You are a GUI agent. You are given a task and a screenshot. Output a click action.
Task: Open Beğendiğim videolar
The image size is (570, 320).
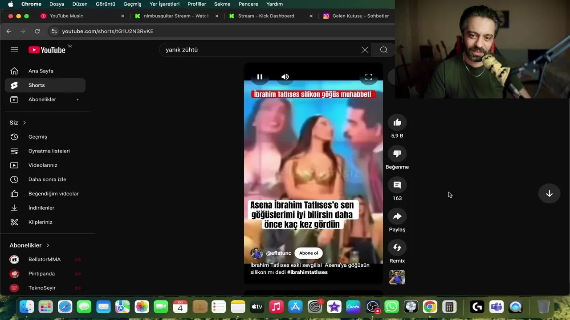tap(45, 194)
